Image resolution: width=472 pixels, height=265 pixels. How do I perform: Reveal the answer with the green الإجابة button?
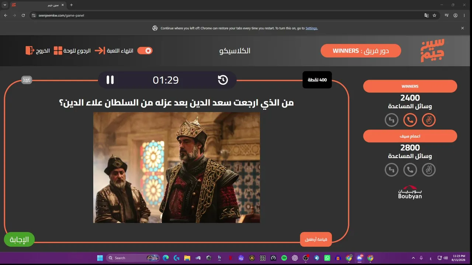pyautogui.click(x=19, y=240)
